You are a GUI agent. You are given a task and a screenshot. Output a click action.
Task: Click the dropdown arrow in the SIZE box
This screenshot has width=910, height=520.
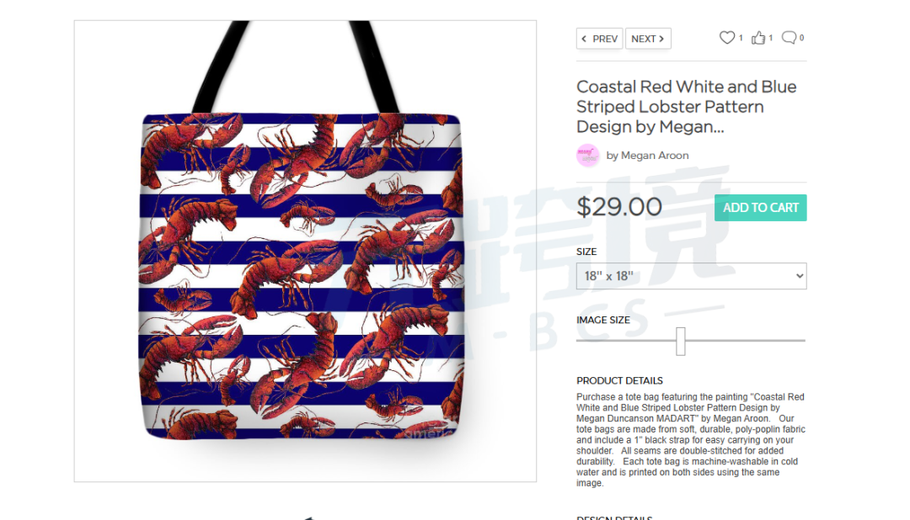point(799,276)
